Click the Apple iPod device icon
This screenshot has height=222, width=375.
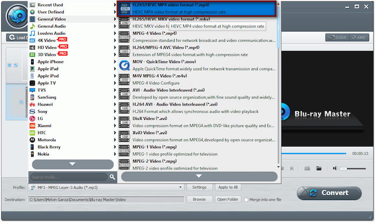pyautogui.click(x=32, y=76)
